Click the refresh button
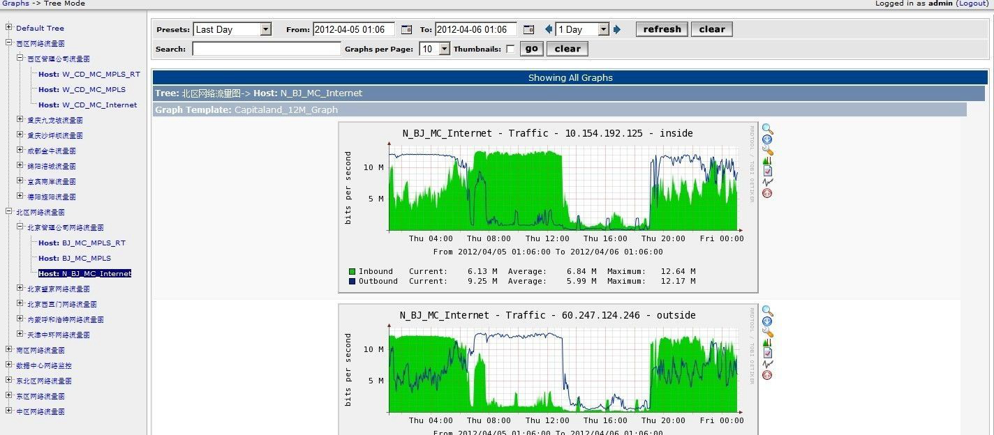Viewport: 994px width, 435px height. pyautogui.click(x=662, y=29)
